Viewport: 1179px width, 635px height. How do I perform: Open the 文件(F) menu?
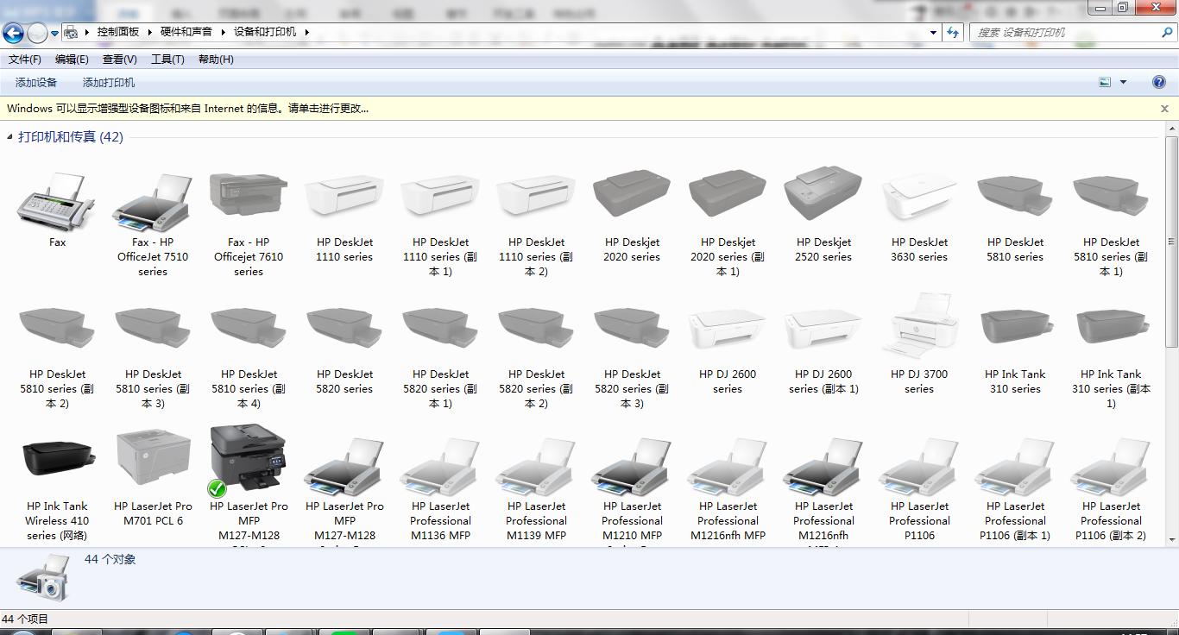tap(25, 60)
